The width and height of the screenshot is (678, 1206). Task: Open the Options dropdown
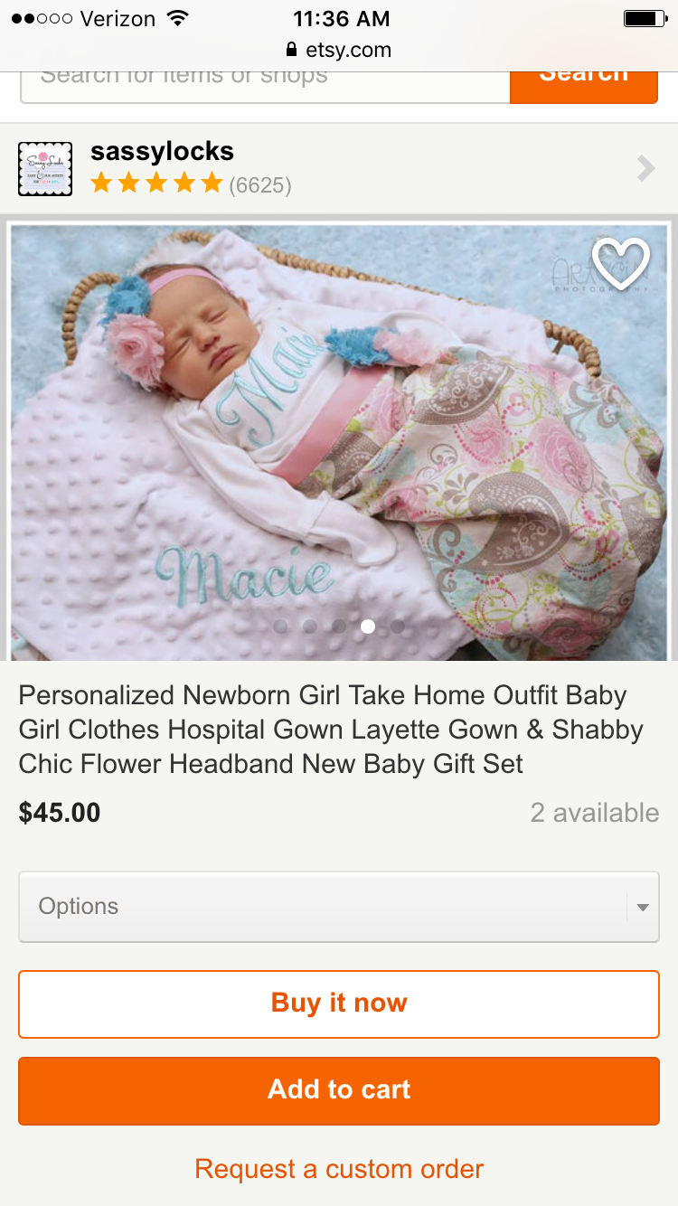(x=339, y=907)
